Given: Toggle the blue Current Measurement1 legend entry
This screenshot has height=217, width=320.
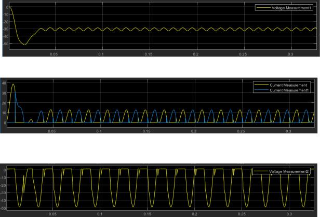Looking at the screenshot, I should pos(282,90).
